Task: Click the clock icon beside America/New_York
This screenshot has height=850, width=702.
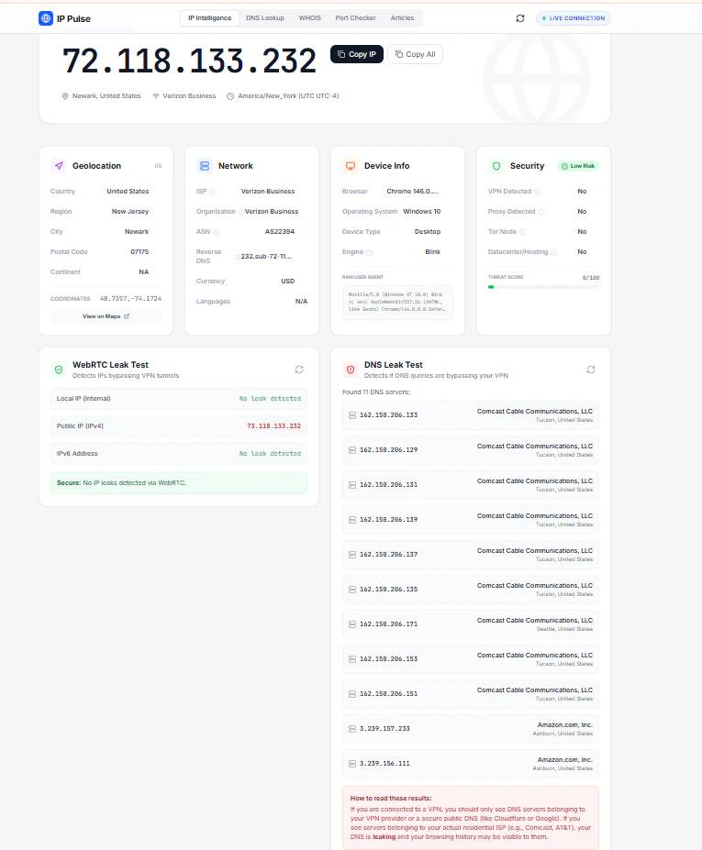Action: [230, 96]
